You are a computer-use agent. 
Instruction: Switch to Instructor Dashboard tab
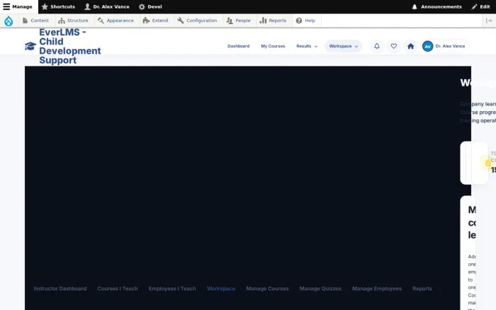coord(60,289)
